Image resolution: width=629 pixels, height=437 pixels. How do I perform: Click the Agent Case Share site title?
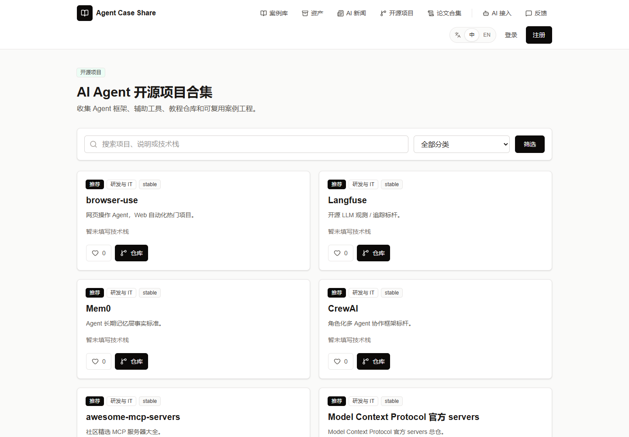click(x=126, y=13)
